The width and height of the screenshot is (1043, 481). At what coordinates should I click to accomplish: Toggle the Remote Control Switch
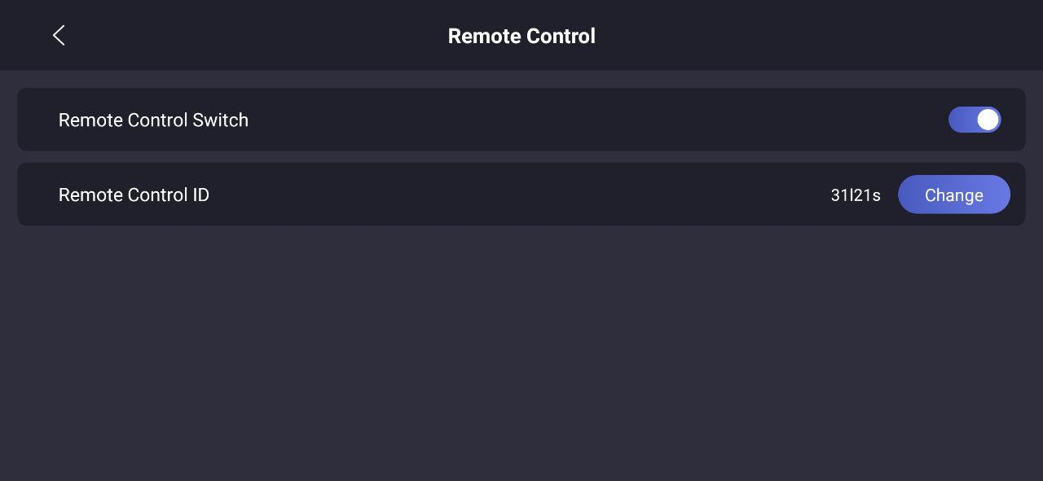[x=974, y=120]
